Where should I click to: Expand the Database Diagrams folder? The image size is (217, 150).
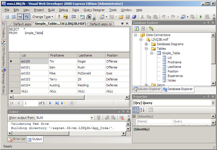pos(146,44)
